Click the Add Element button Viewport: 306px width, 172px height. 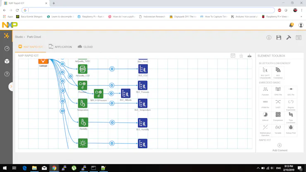click(x=280, y=147)
